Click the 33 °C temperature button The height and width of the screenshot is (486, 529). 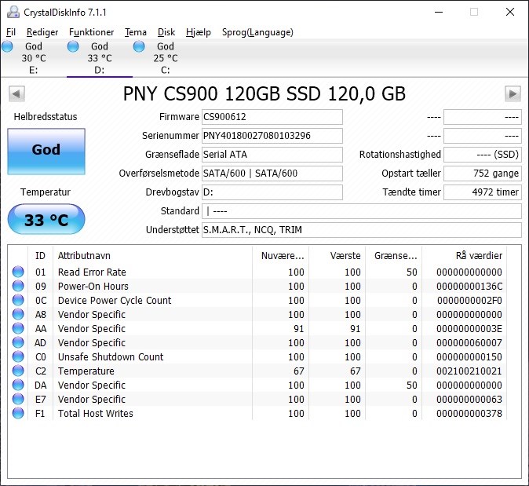[x=46, y=219]
